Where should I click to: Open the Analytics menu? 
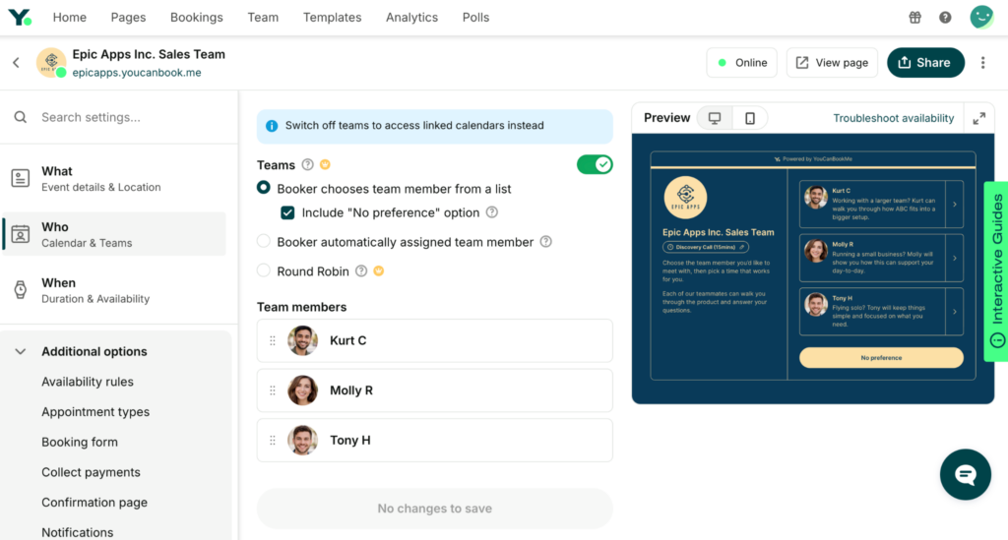pos(412,18)
